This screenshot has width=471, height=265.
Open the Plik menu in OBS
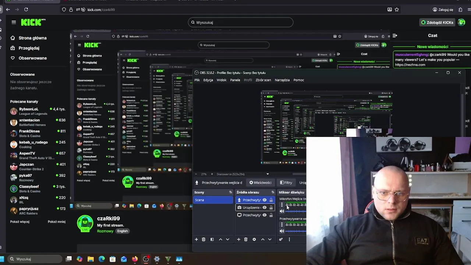(x=197, y=80)
